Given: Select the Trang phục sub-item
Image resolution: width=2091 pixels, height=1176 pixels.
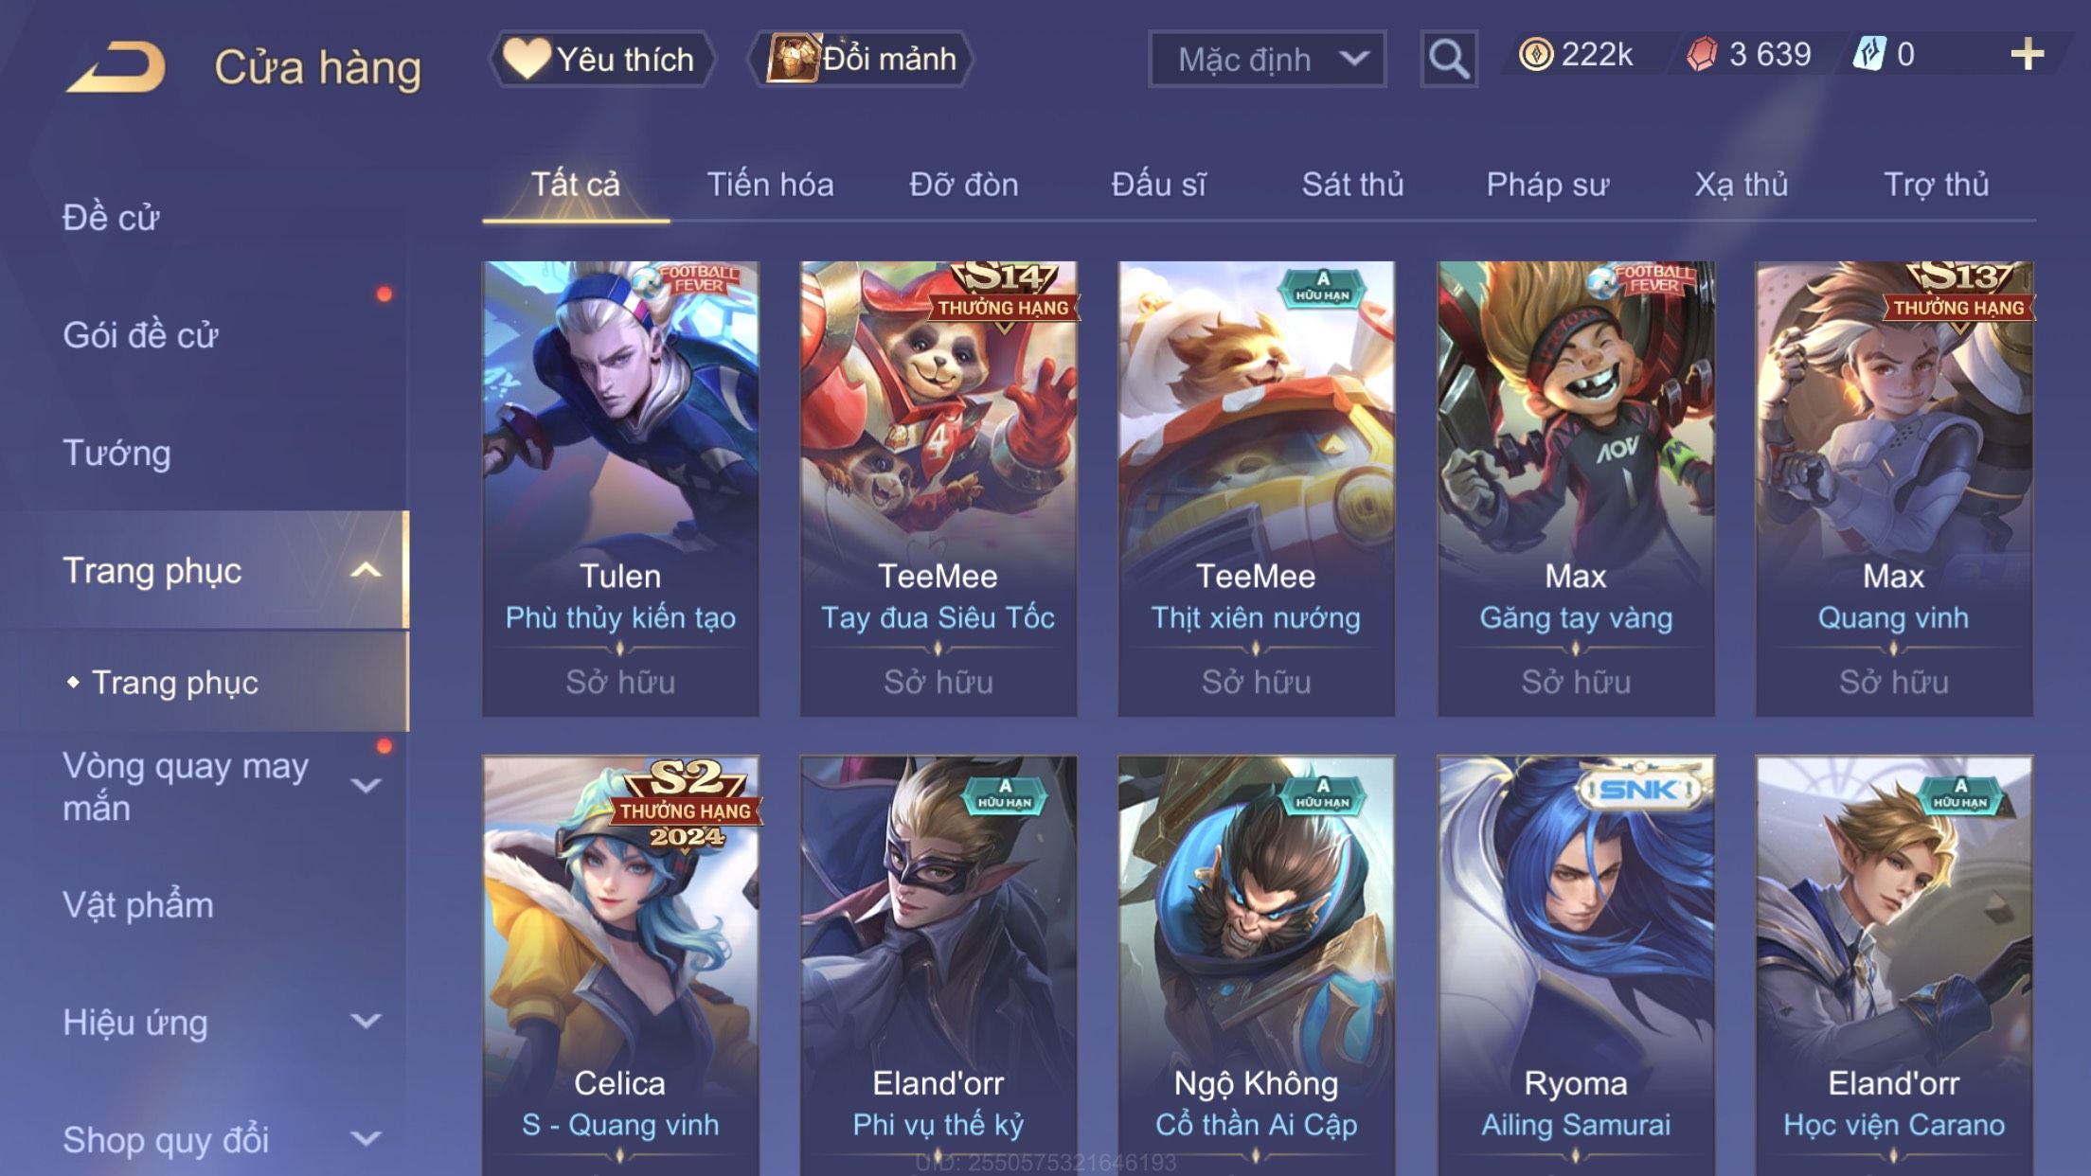Looking at the screenshot, I should [x=174, y=683].
